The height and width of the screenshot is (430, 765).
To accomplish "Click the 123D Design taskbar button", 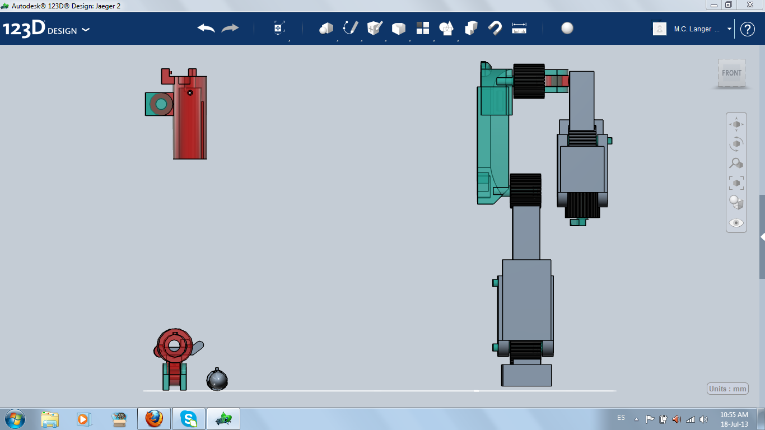I will 223,419.
